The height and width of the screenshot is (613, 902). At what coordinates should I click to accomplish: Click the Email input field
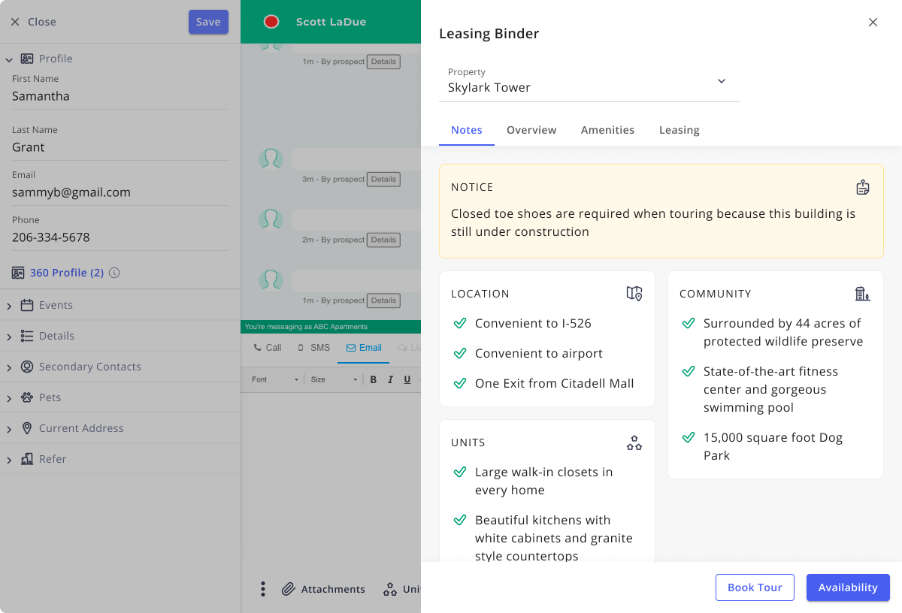pyautogui.click(x=120, y=192)
